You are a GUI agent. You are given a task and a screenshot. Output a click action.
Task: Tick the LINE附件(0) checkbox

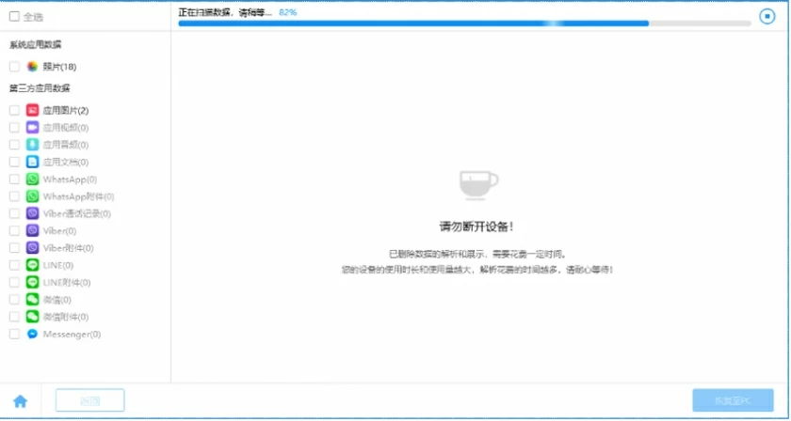tap(14, 282)
